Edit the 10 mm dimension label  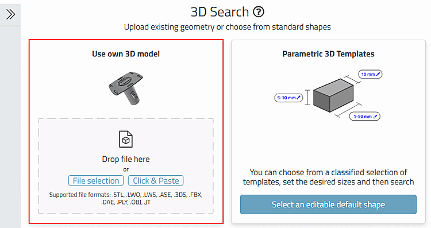tap(370, 74)
